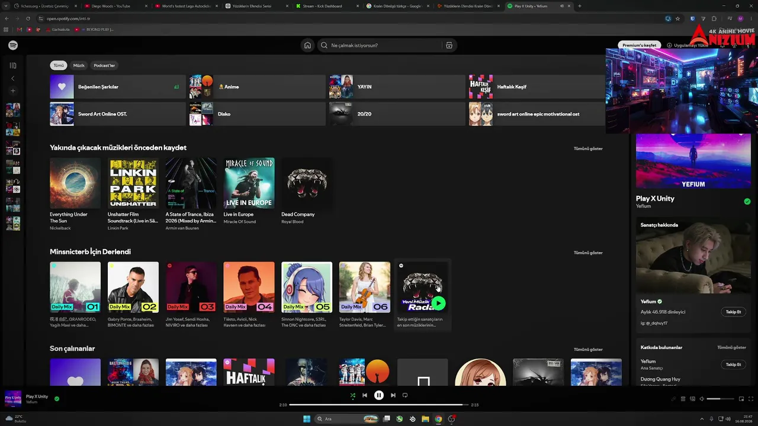Show all upcoming releases via Tümünü göster
Image resolution: width=758 pixels, height=426 pixels.
588,149
